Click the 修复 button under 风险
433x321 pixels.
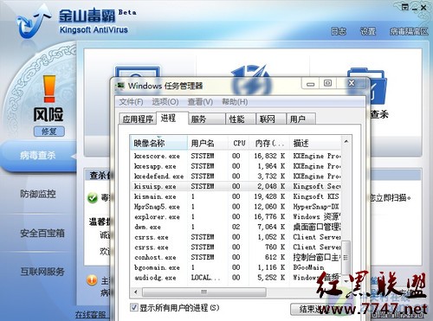click(49, 132)
